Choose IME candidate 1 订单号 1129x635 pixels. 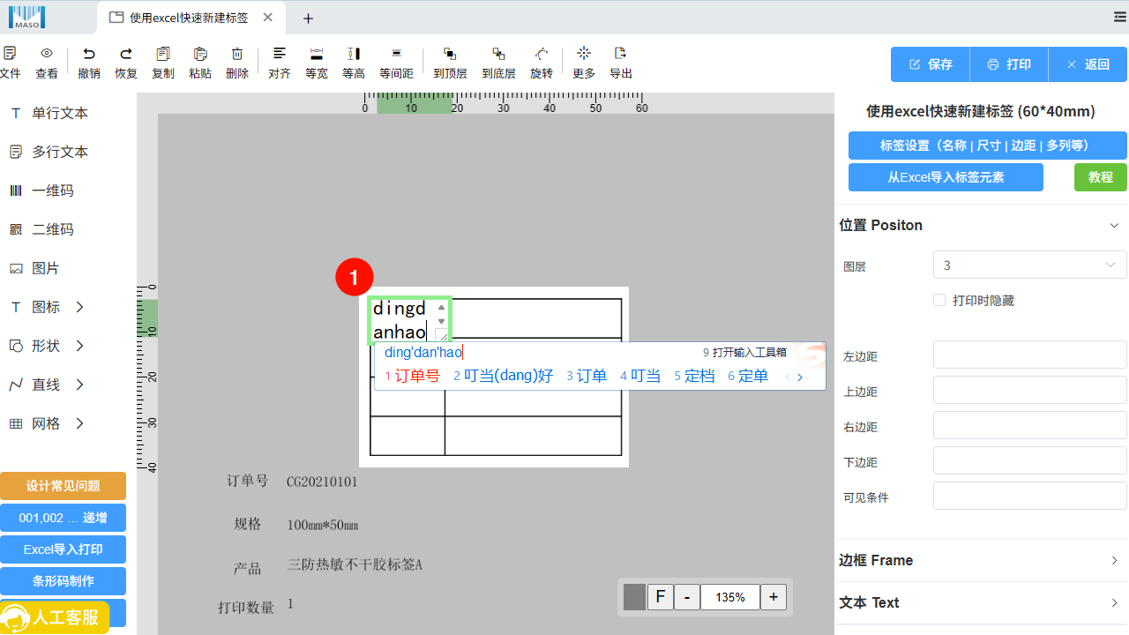[x=412, y=376]
